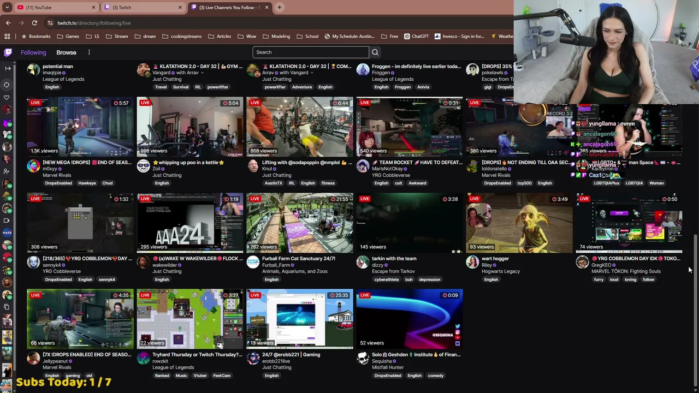Open the ChatGPT bookmark
Screen dimensions: 699x393
pyautogui.click(x=416, y=37)
